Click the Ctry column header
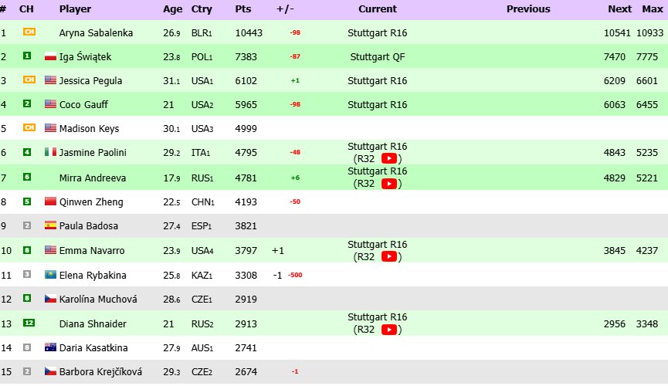This screenshot has height=386, width=668. pos(202,9)
